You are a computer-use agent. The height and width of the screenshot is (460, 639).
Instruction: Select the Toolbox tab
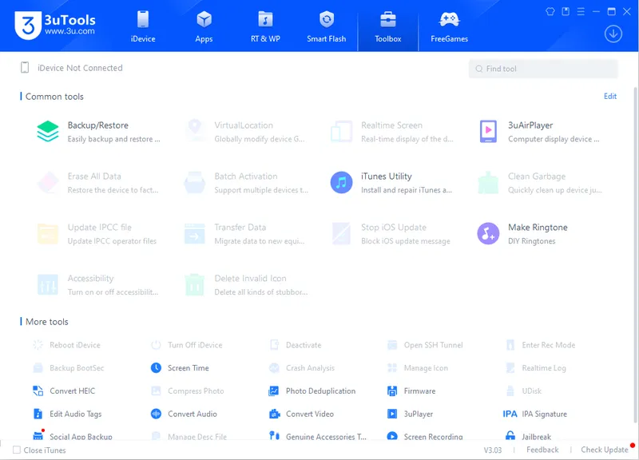pos(388,26)
